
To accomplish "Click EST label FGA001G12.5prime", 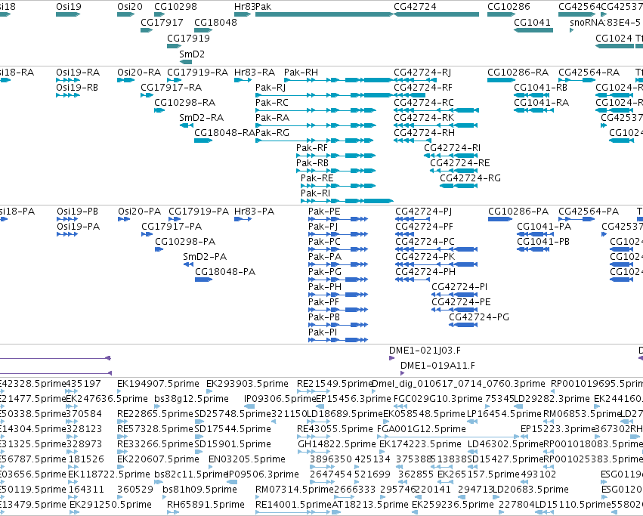I will [422, 429].
